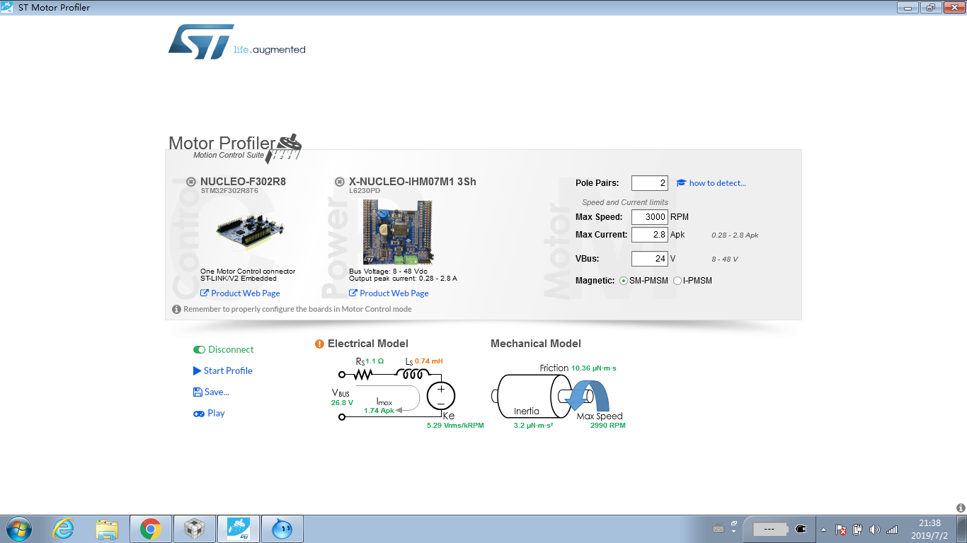Click the selector icon beside NUCLEO-F302R8
This screenshot has width=967, height=543.
(x=191, y=182)
